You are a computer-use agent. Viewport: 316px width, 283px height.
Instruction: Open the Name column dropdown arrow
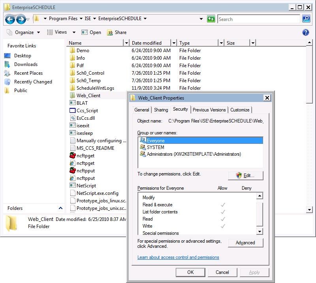(x=126, y=43)
